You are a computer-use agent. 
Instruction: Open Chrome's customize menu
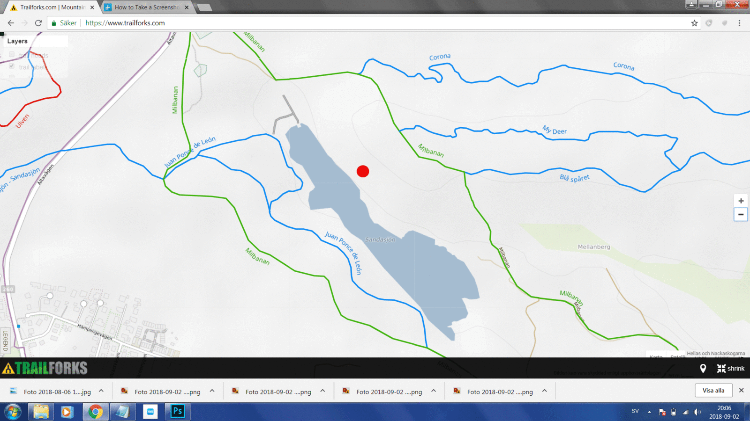740,22
